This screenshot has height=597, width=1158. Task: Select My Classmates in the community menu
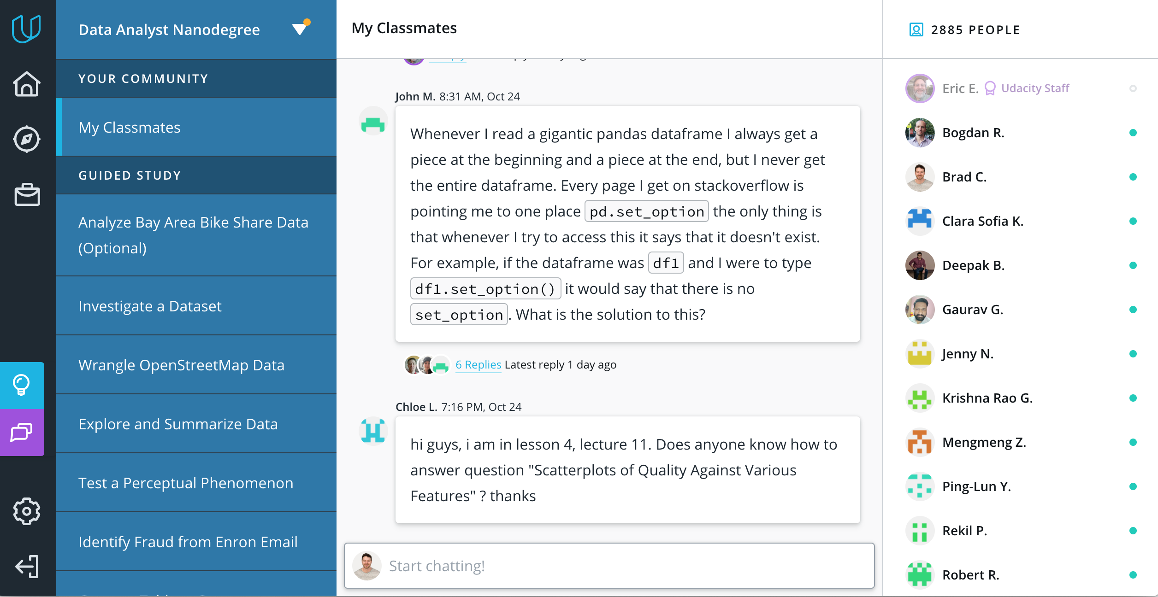click(130, 127)
